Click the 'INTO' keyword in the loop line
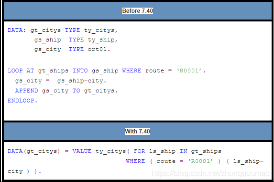The image size is (274, 182). (x=80, y=71)
